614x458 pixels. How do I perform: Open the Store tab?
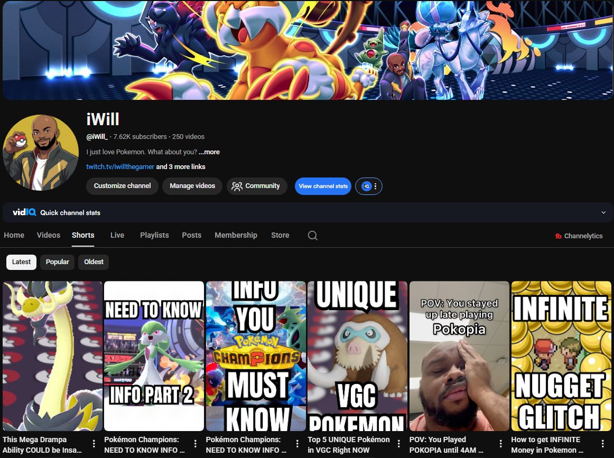coord(280,235)
